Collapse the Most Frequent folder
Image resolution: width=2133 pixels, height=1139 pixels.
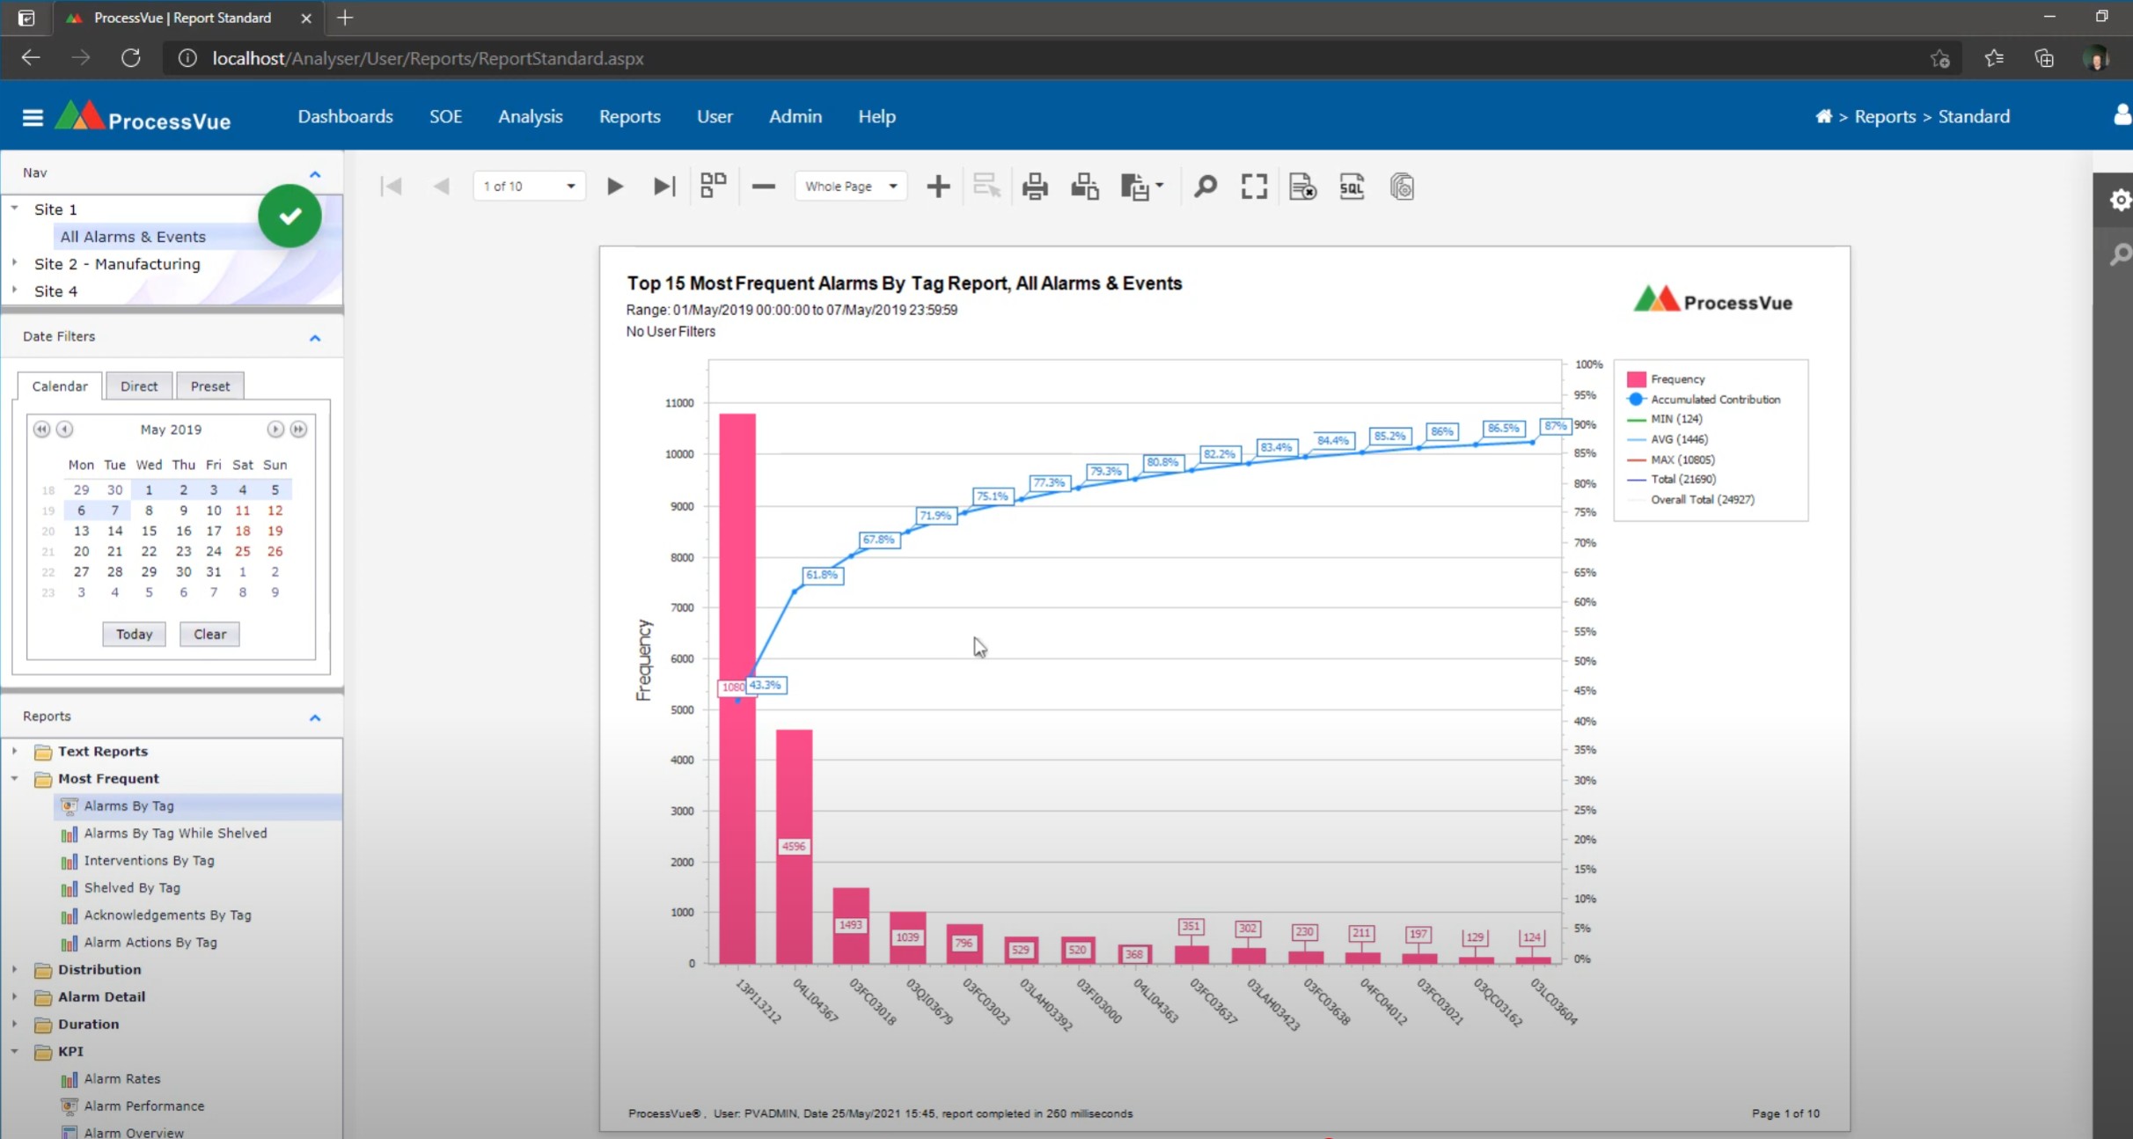(x=15, y=778)
